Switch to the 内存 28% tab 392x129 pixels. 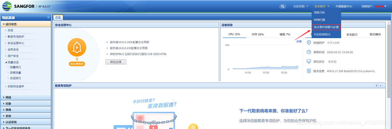(x=258, y=34)
